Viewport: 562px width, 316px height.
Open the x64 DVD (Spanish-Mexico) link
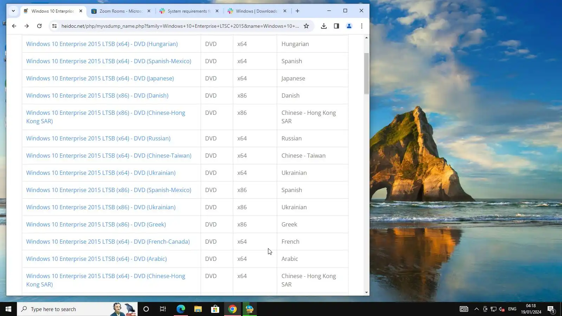coord(109,61)
